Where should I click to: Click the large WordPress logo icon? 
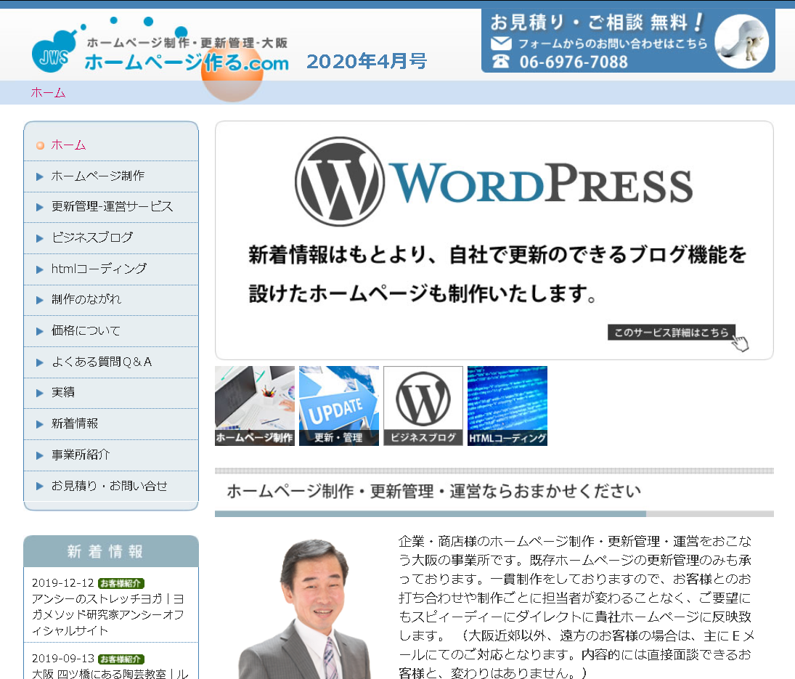coord(339,182)
